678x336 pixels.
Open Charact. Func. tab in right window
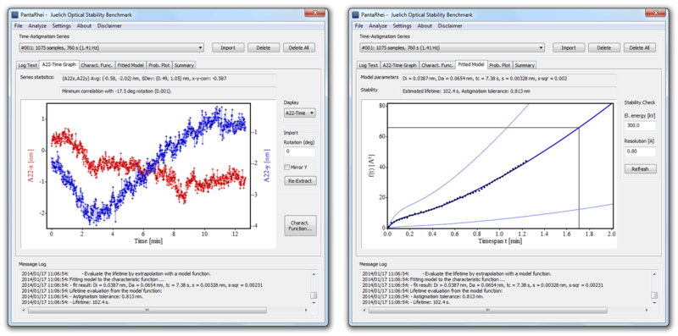[437, 65]
